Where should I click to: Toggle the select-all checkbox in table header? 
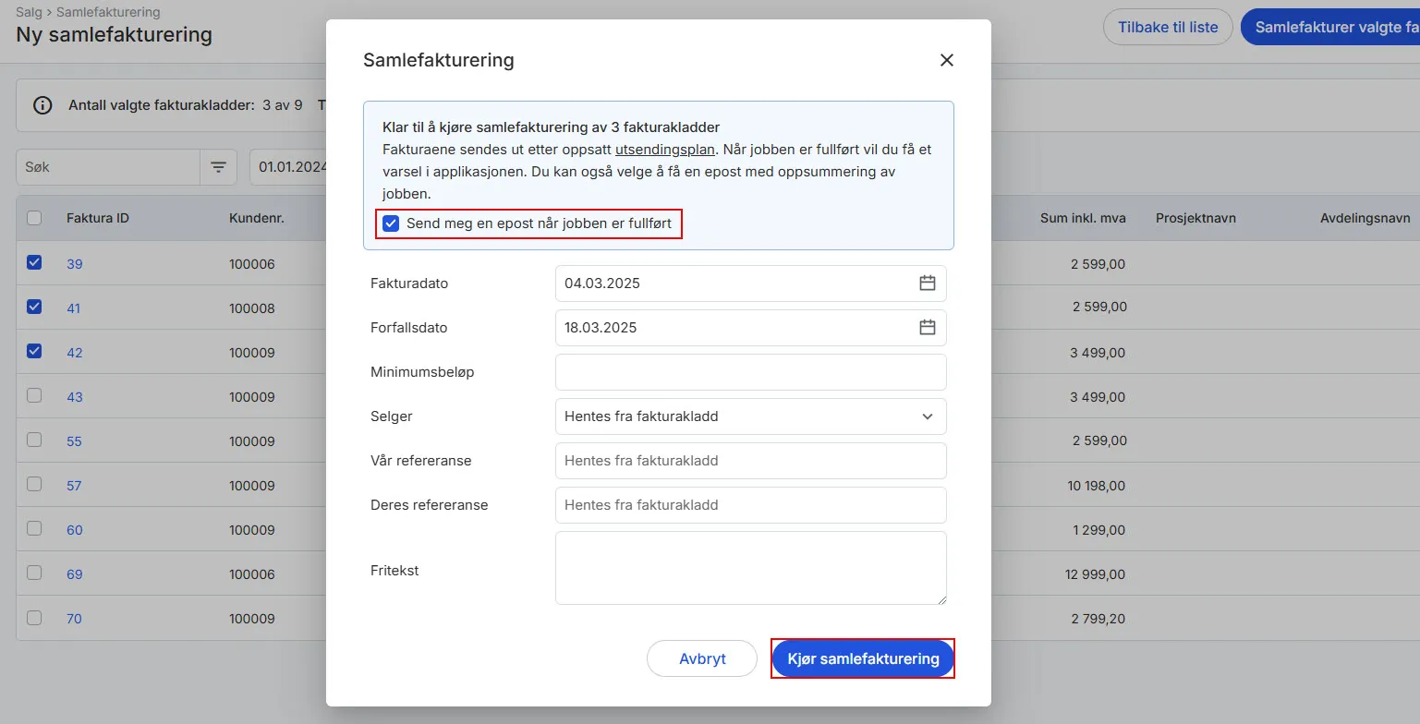(34, 217)
